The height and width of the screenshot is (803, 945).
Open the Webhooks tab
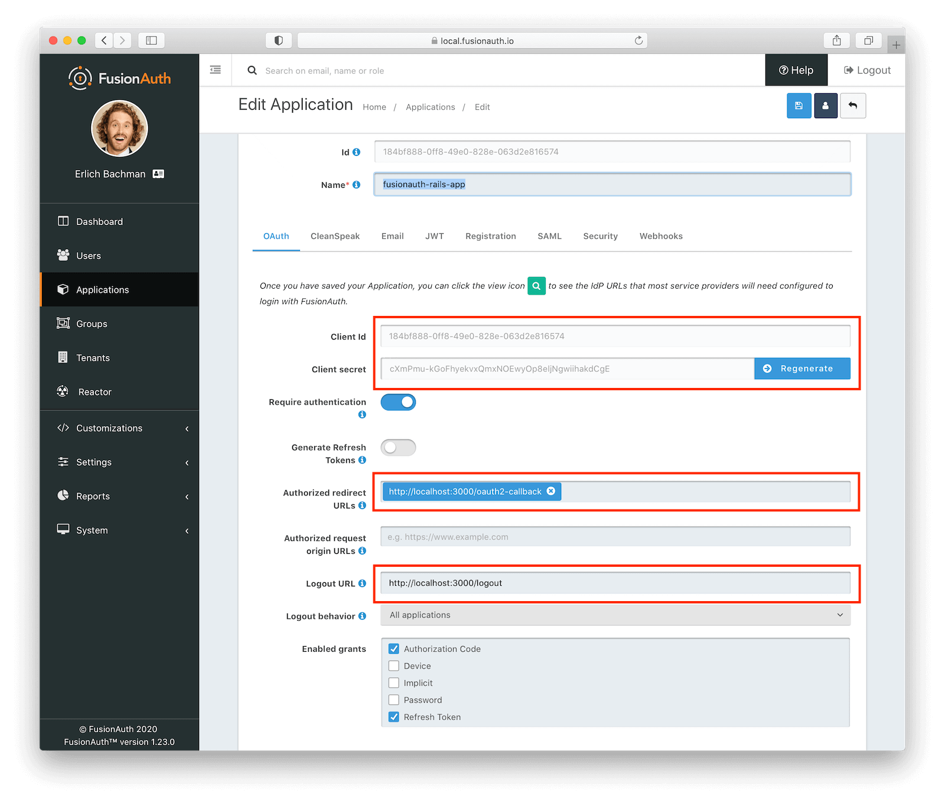(661, 236)
